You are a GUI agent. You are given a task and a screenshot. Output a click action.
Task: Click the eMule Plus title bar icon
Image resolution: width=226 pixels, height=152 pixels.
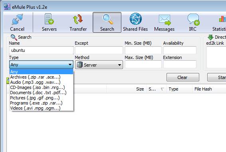7,7
